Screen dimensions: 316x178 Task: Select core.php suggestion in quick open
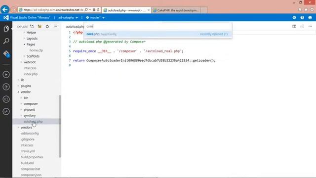[158, 34]
